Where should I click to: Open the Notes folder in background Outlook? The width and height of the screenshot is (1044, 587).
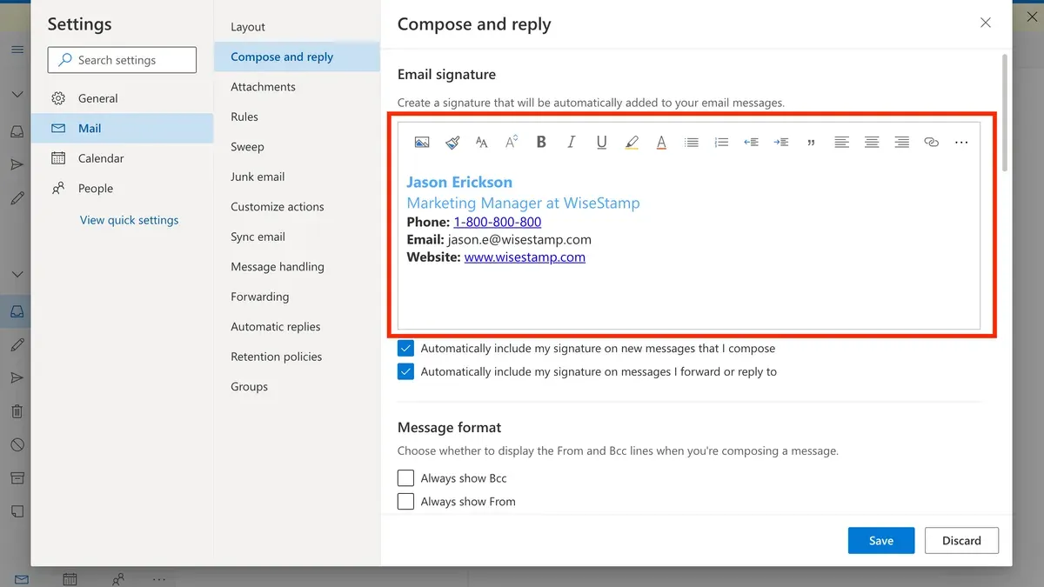click(17, 511)
